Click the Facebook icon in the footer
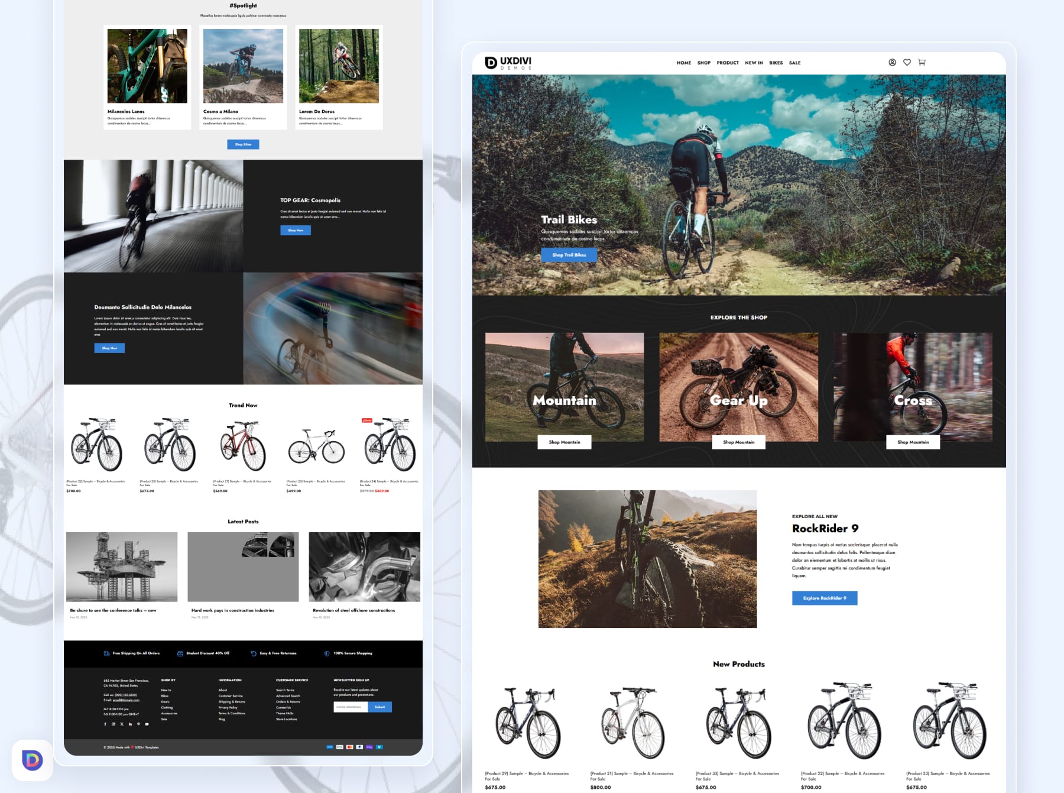1064x793 pixels. 105,724
